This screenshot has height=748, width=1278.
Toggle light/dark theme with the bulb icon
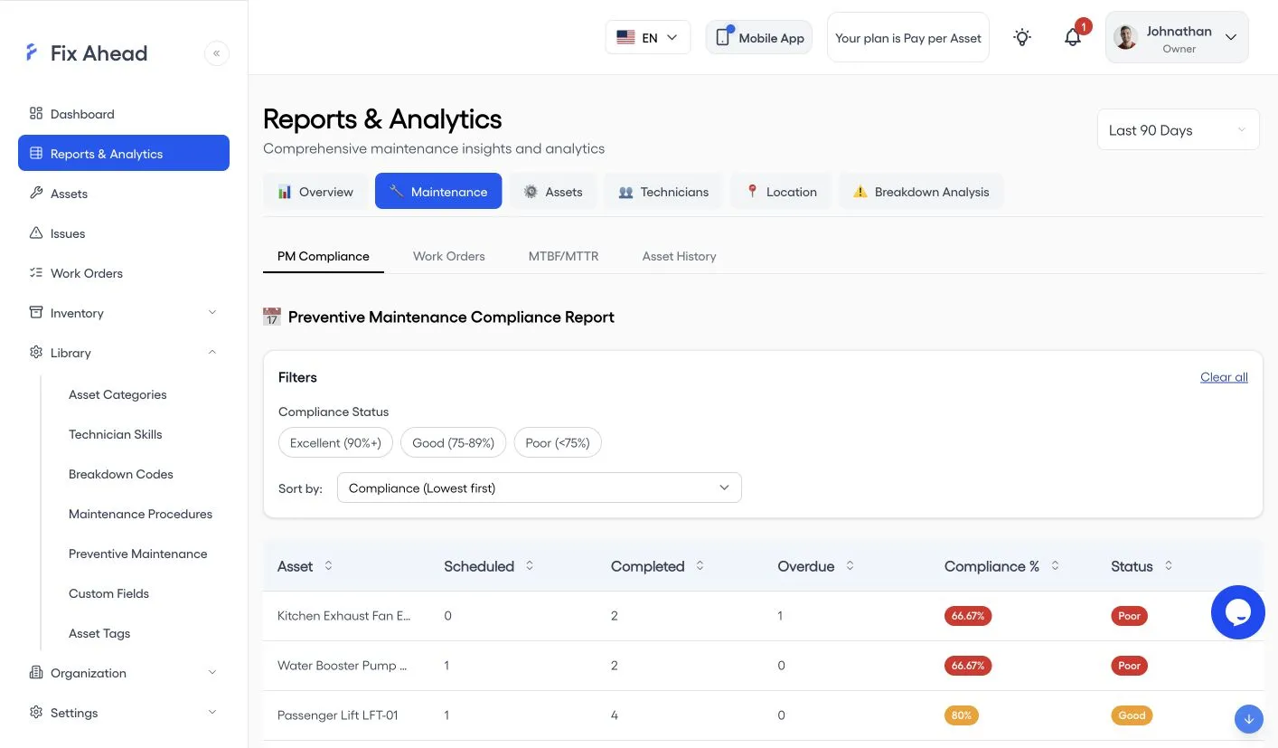click(1022, 37)
